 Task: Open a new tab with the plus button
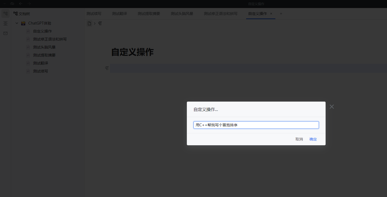[281, 14]
